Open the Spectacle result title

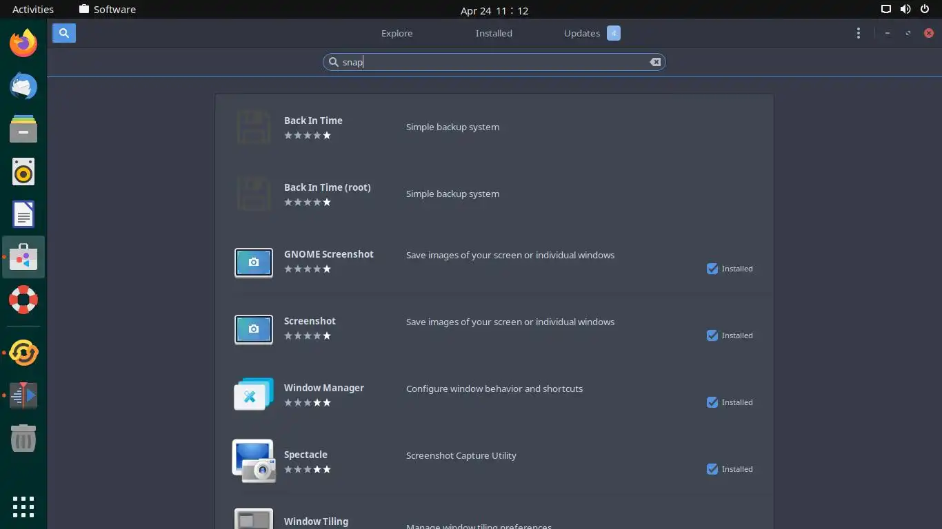305,455
